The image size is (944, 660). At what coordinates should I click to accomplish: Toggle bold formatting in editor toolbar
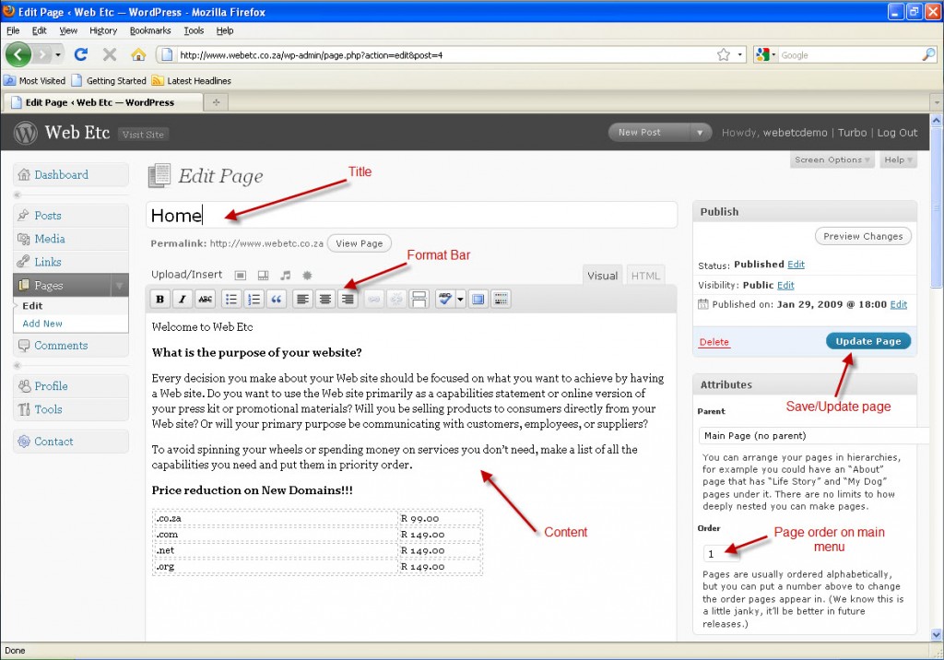point(160,299)
